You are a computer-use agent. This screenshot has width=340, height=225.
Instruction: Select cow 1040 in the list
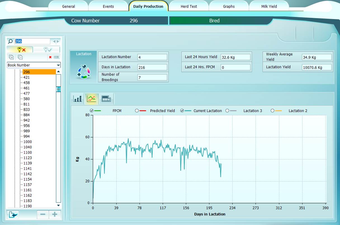point(28,147)
